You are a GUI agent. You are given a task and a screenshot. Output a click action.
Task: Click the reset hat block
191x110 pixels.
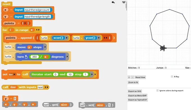coord(6,4)
